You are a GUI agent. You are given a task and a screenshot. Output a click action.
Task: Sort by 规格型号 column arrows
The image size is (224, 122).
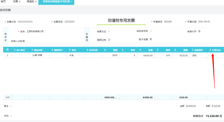click(x=52, y=50)
